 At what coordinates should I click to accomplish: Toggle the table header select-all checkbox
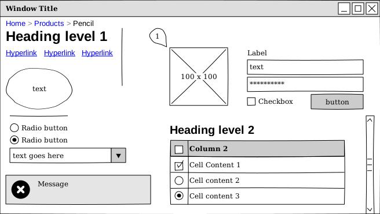(x=179, y=149)
